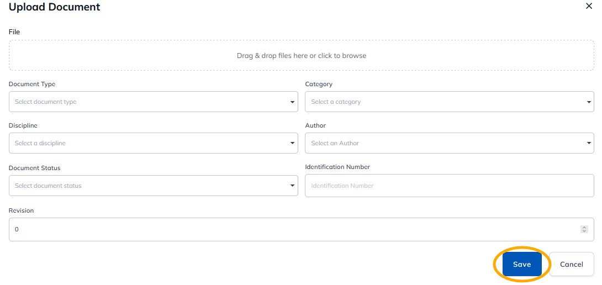This screenshot has width=602, height=285.
Task: Click the Revision field spinner arrows
Action: (584, 229)
